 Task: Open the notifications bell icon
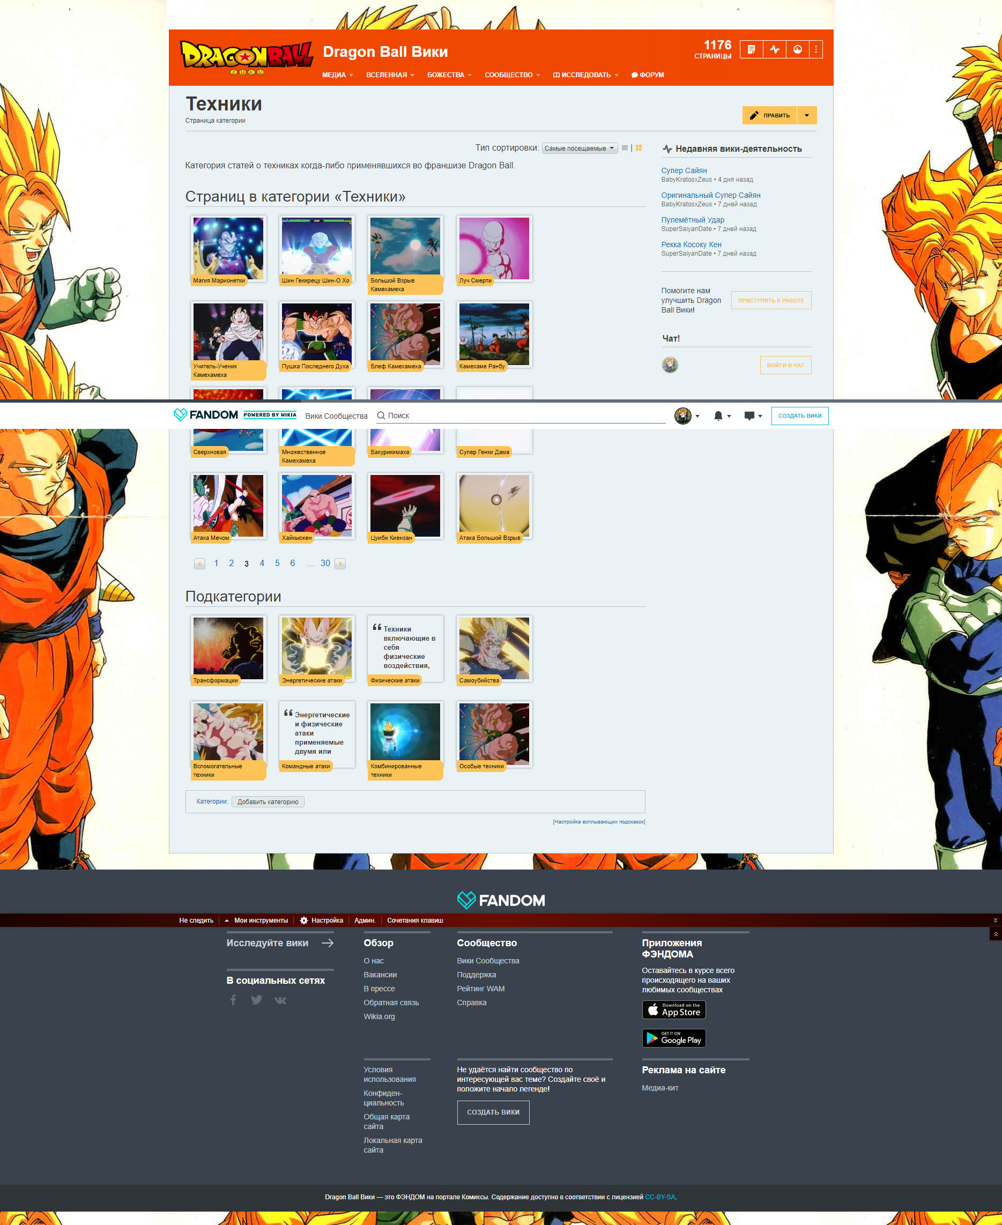coord(718,416)
